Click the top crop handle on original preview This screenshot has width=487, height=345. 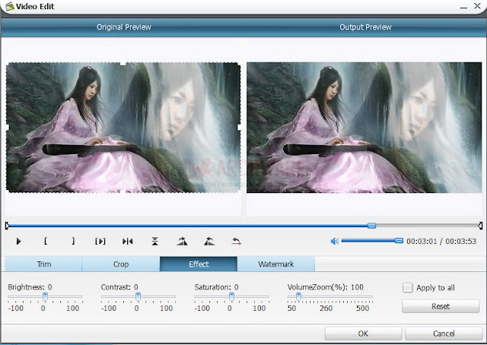point(123,63)
